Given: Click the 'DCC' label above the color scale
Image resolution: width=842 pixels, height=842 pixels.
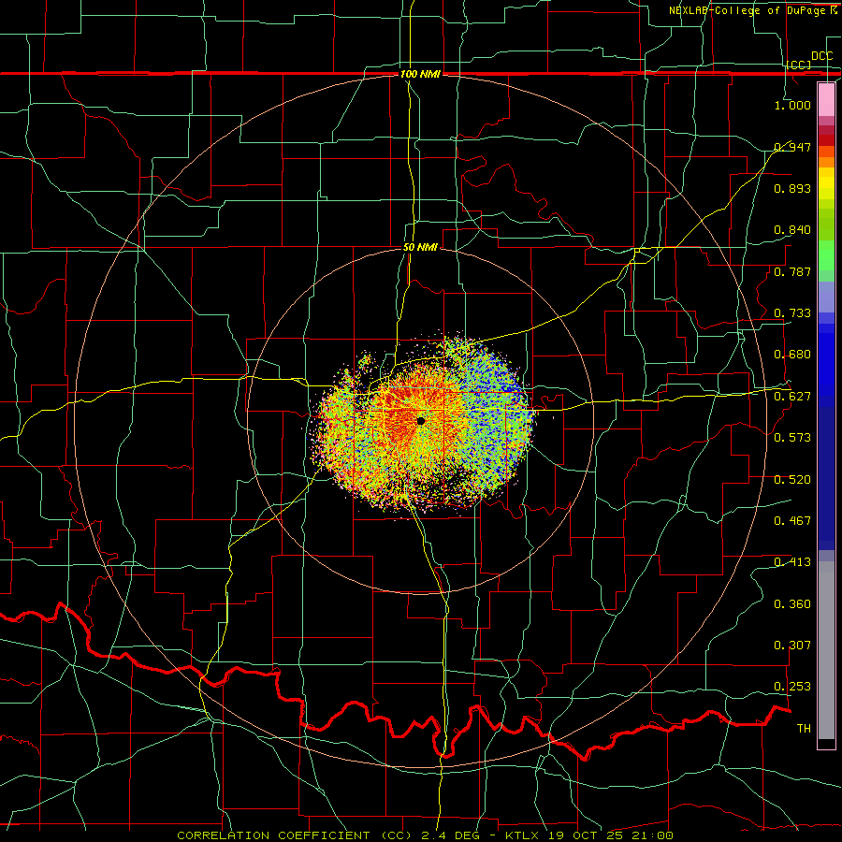Looking at the screenshot, I should [x=821, y=56].
